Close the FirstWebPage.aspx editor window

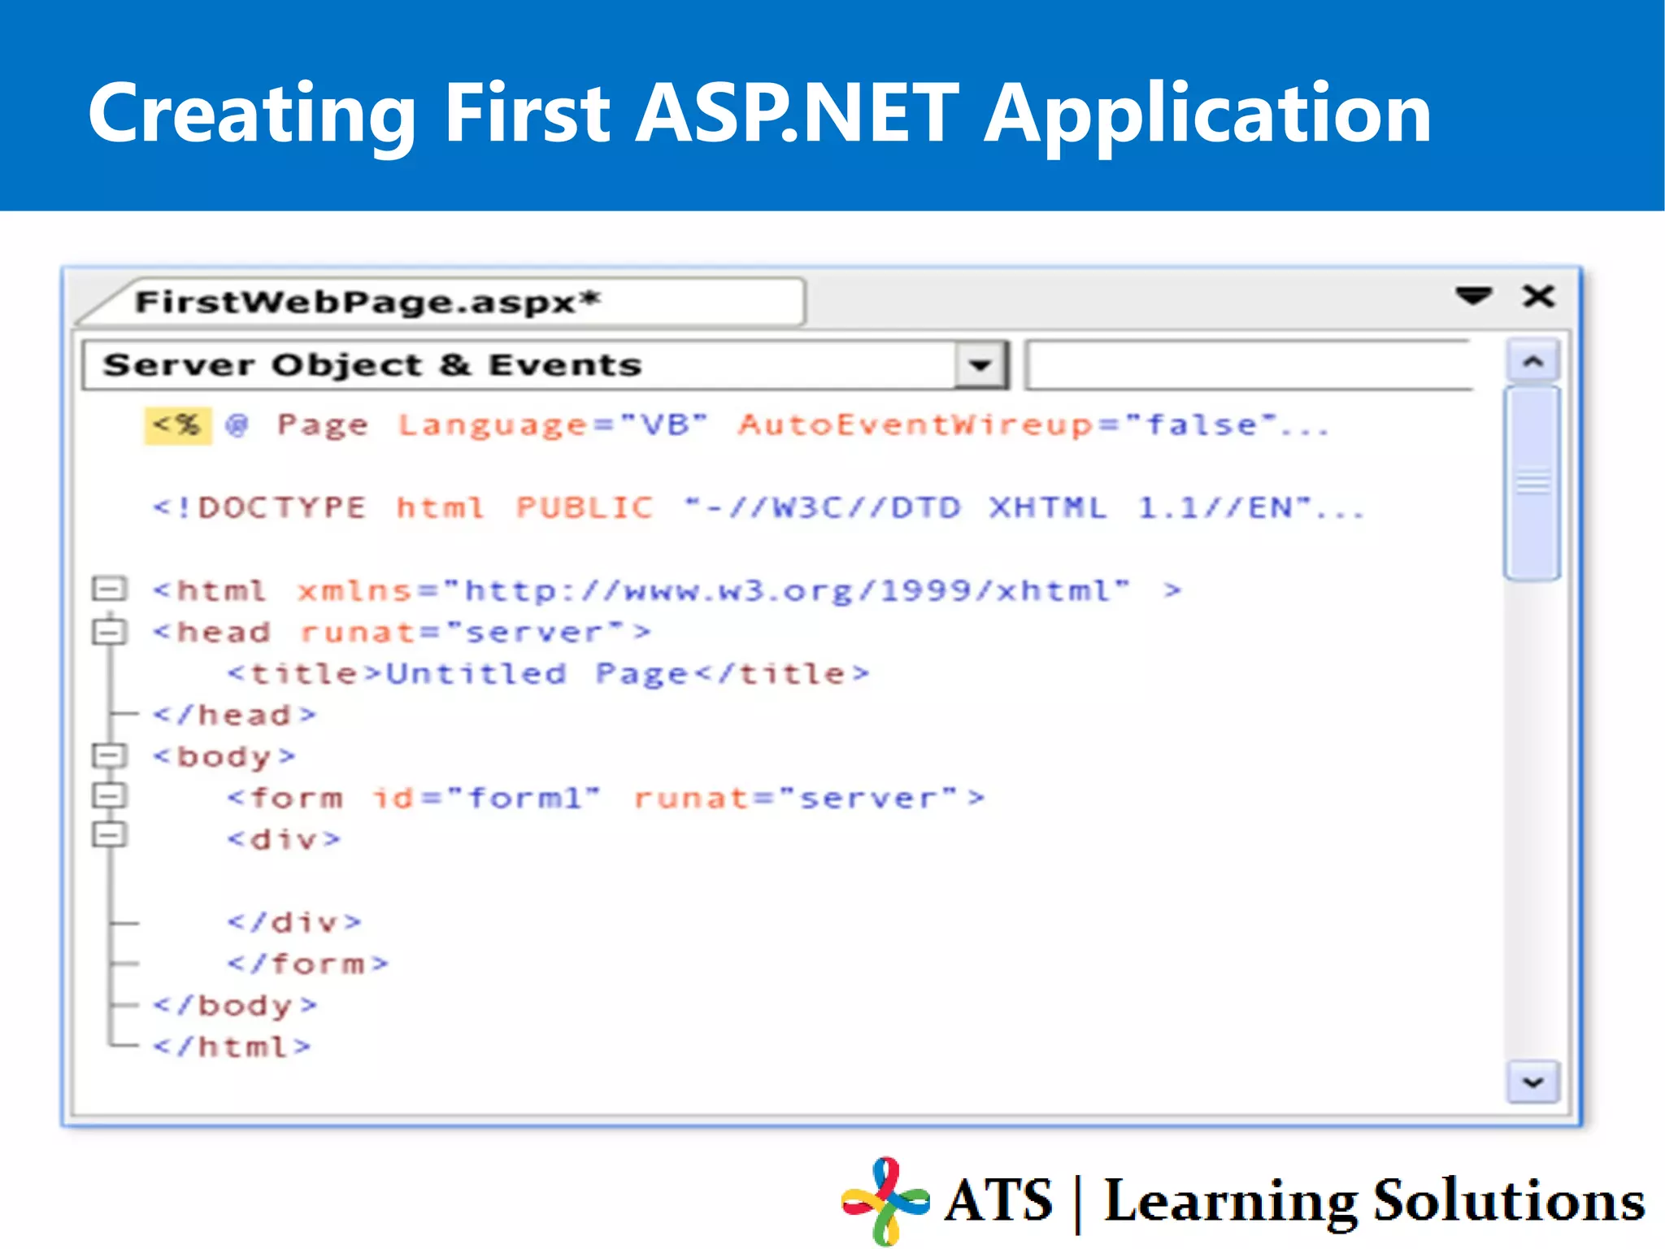pos(1538,296)
